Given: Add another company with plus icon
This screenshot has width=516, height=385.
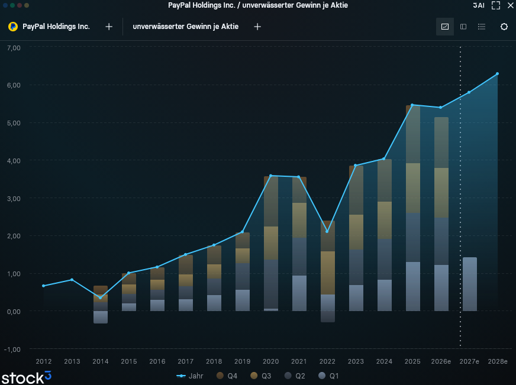Looking at the screenshot, I should (109, 27).
